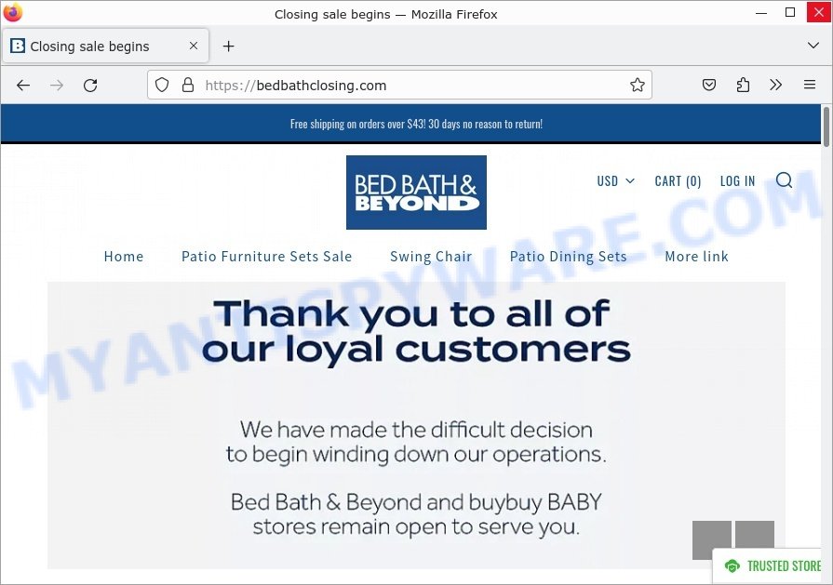Viewport: 833px width, 585px height.
Task: Go back using the browser back arrow
Action: (23, 85)
